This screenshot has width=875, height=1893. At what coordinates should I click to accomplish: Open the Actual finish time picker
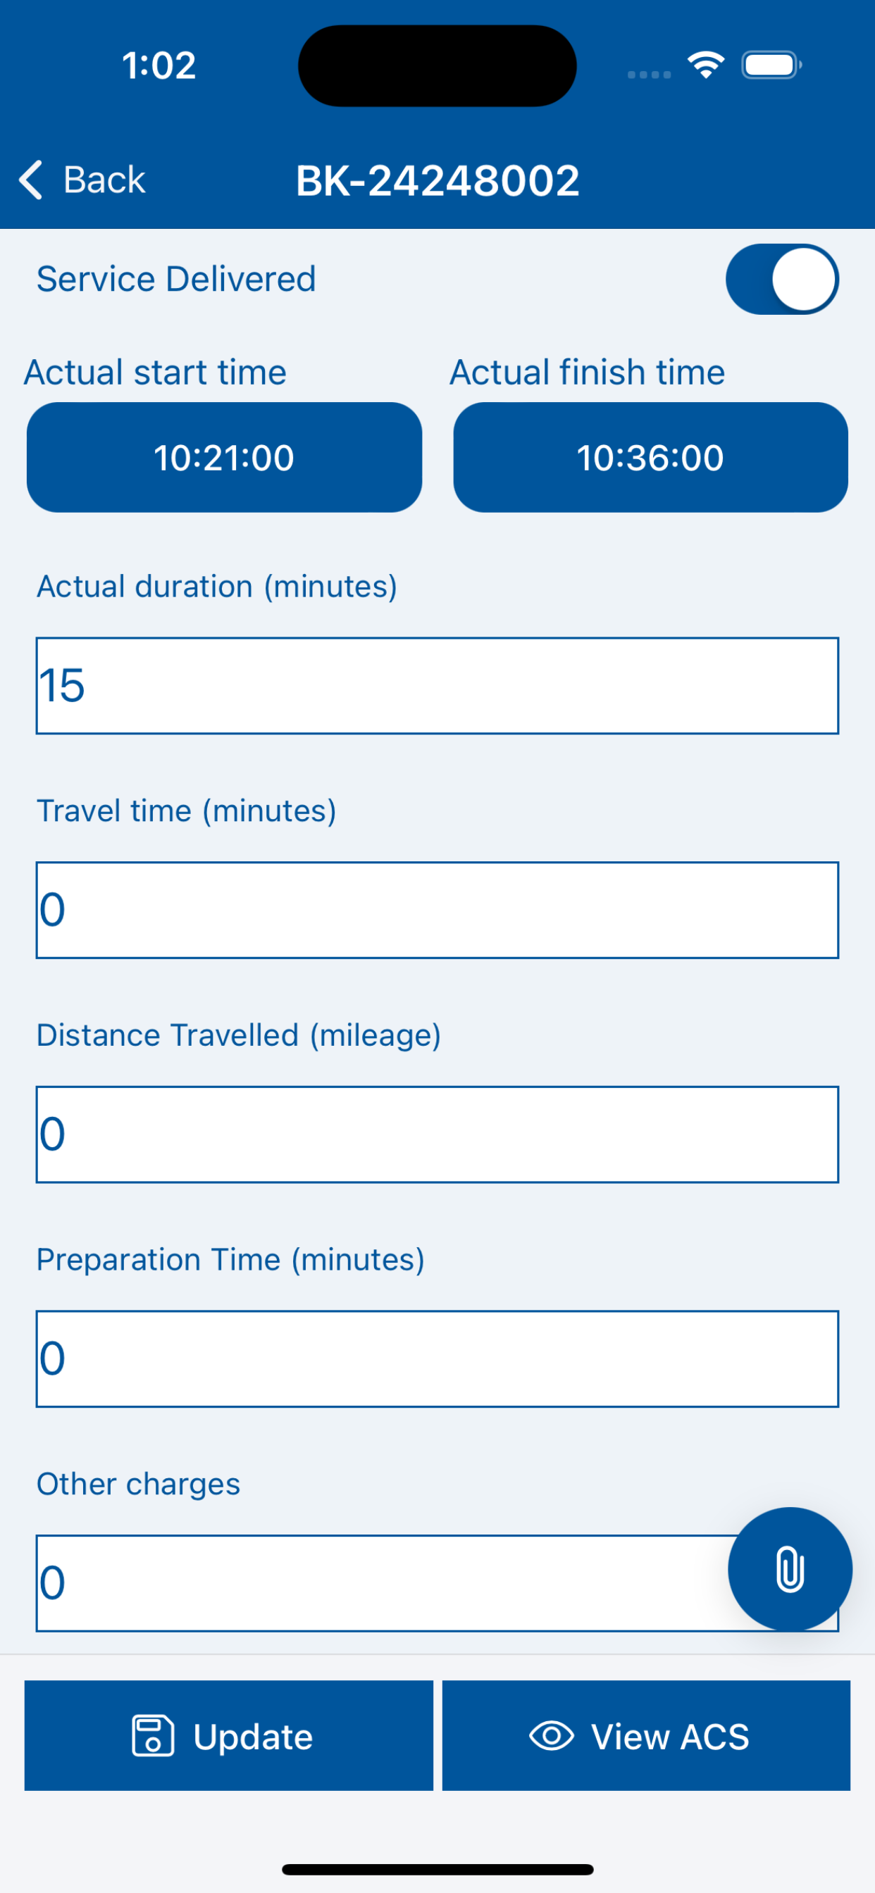pos(650,457)
